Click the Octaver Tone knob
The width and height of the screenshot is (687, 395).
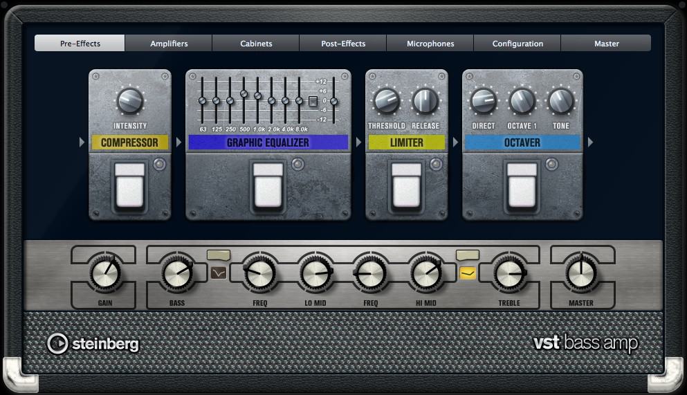pyautogui.click(x=561, y=101)
